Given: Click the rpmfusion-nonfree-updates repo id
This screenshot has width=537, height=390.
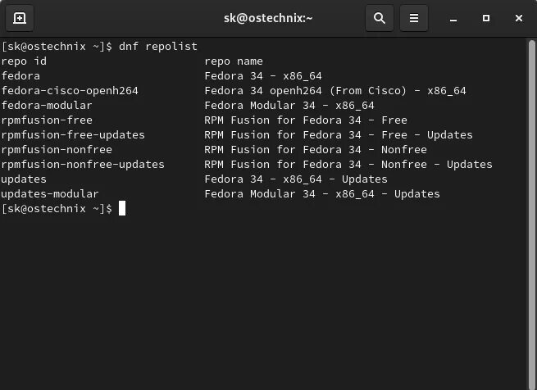Looking at the screenshot, I should 83,165.
